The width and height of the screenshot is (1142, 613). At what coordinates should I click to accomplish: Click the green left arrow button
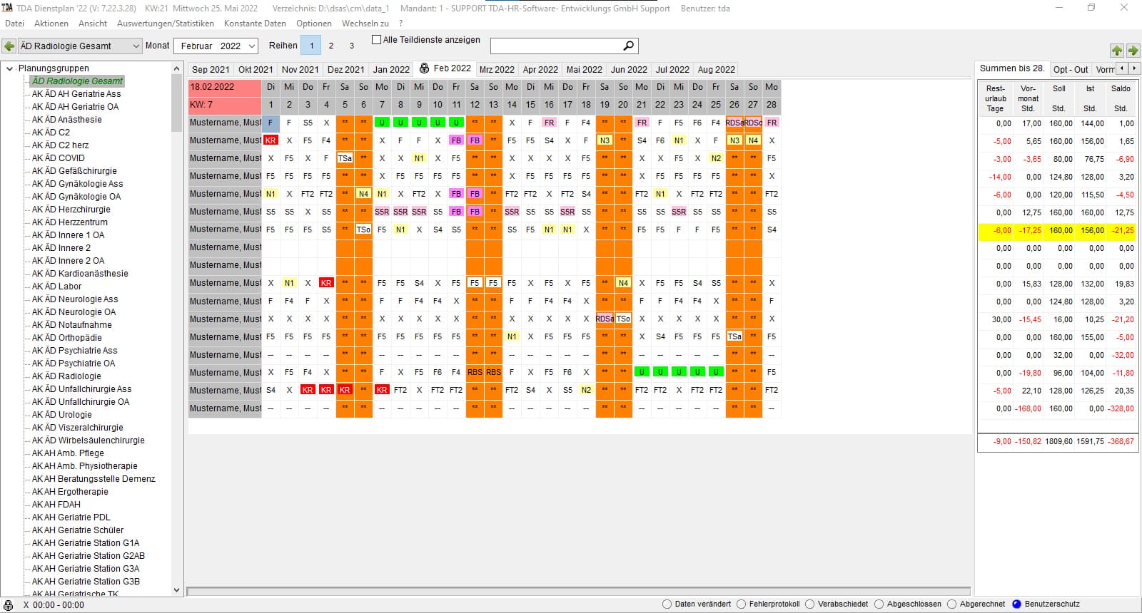pyautogui.click(x=9, y=46)
